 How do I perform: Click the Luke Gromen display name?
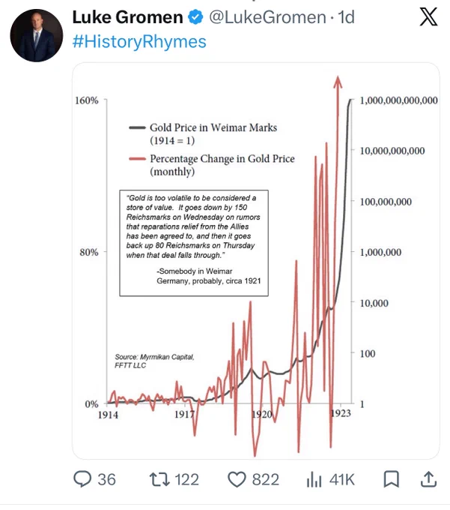point(127,17)
